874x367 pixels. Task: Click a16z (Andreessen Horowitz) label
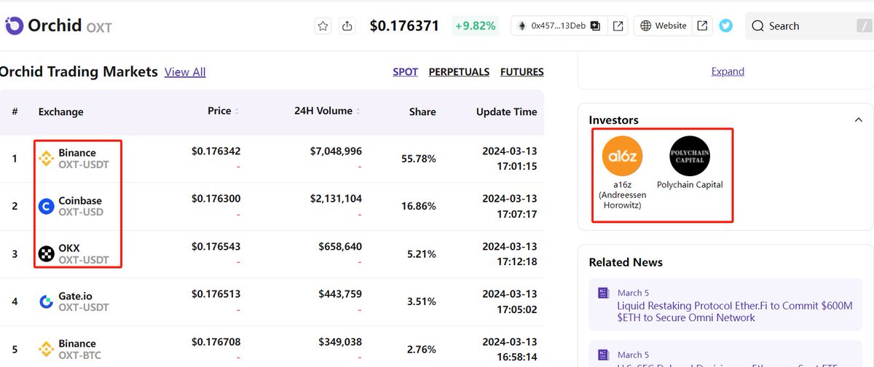(x=623, y=195)
